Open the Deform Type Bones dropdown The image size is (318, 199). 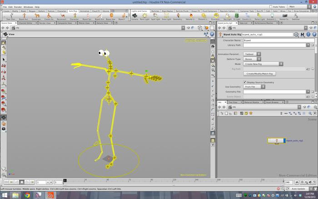252,59
